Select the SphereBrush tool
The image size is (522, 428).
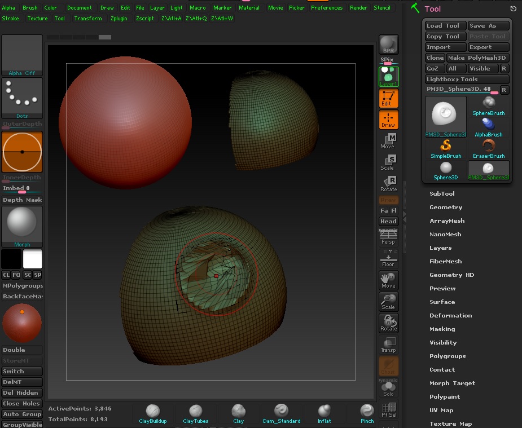[x=488, y=106]
